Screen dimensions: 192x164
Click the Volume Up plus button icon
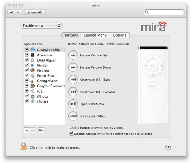[73, 55]
